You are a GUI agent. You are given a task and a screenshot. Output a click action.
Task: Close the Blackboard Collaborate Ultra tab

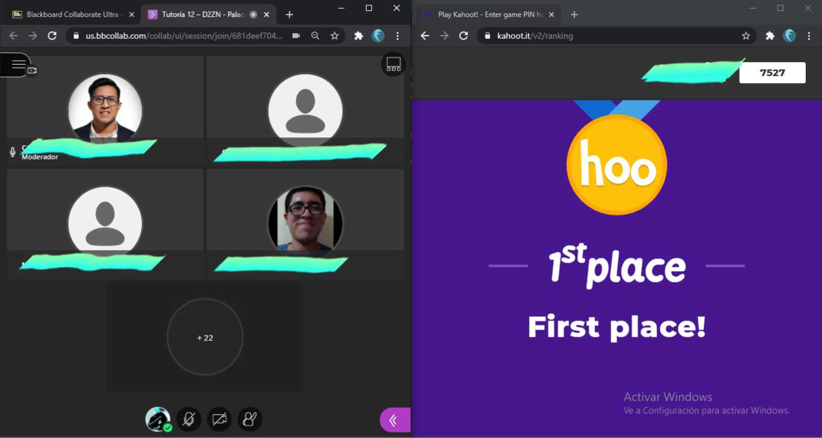click(x=132, y=14)
